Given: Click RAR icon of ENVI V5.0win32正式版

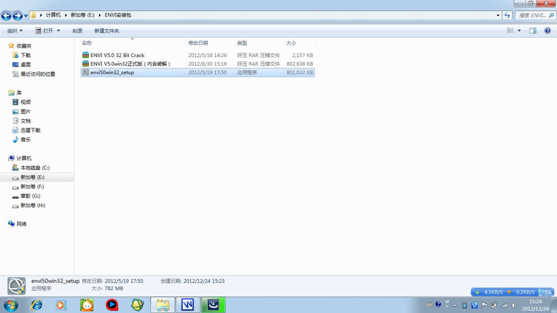Looking at the screenshot, I should click(86, 64).
